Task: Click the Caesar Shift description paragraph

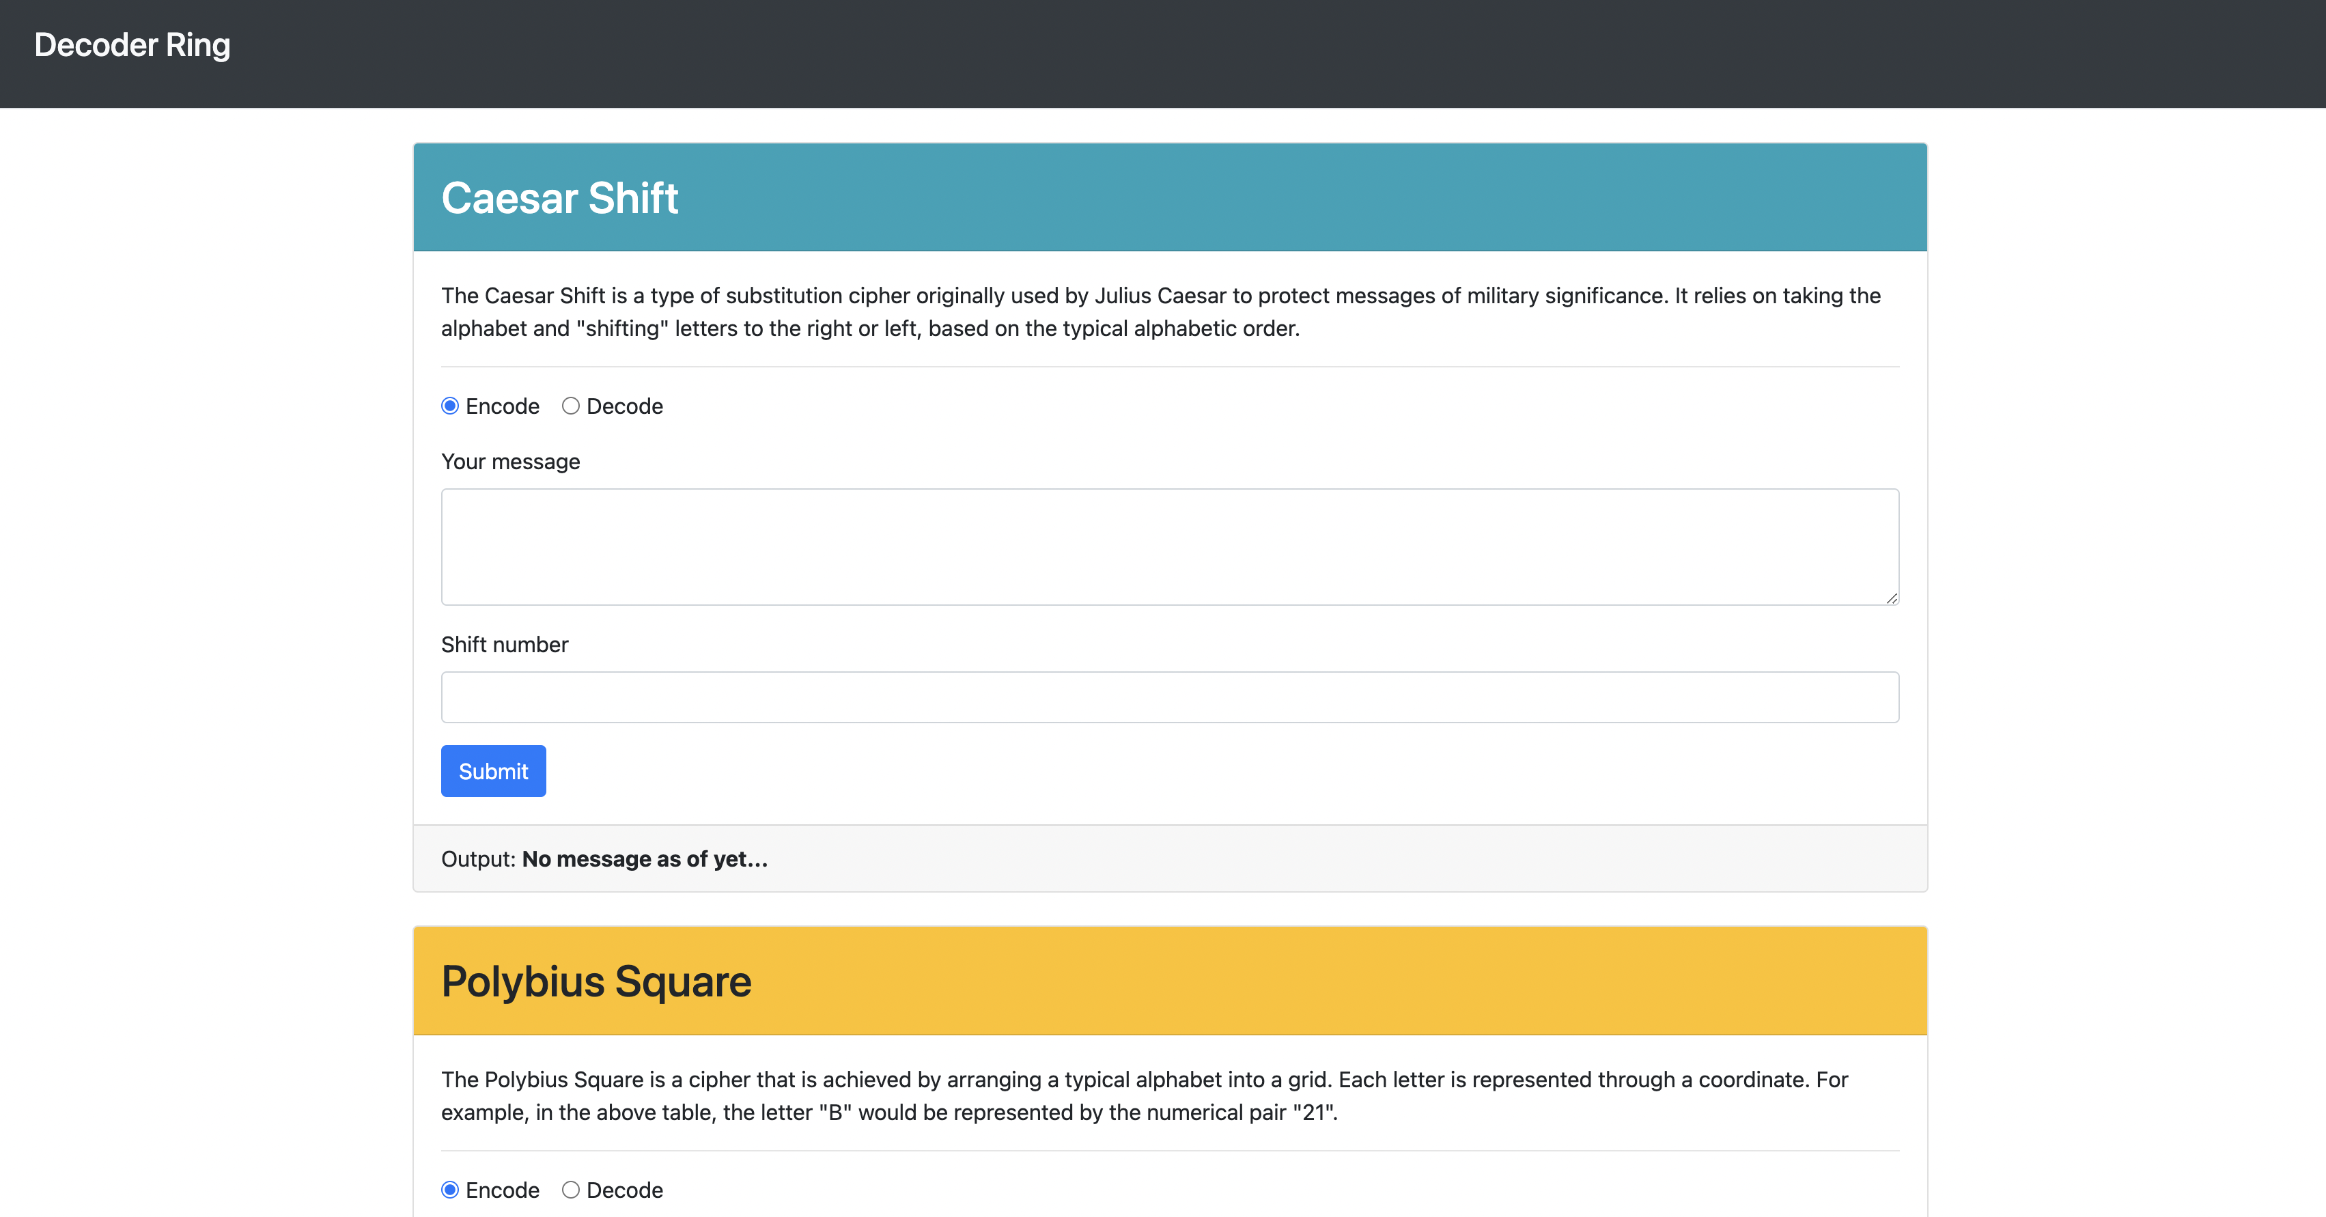Action: click(x=1160, y=312)
